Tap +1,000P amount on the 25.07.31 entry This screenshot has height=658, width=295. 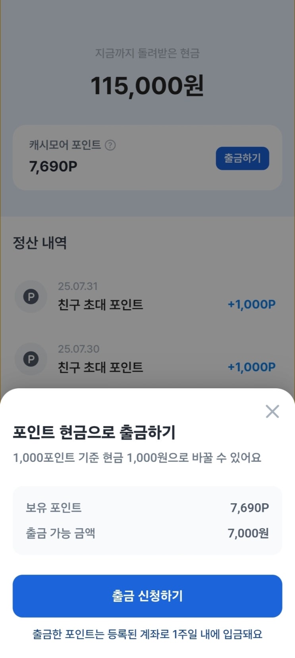(251, 304)
